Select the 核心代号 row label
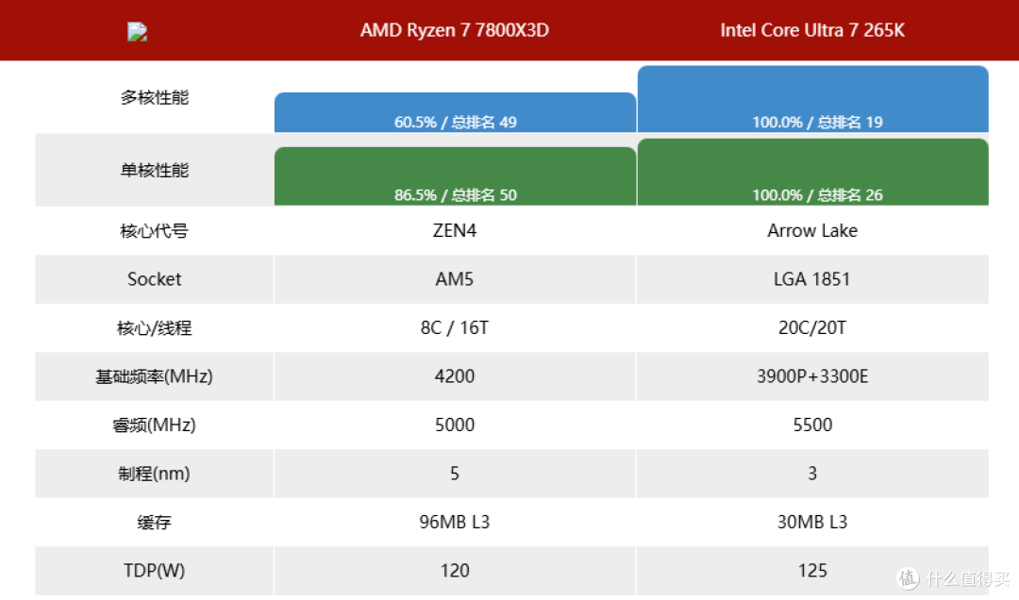The image size is (1019, 600). coord(155,231)
